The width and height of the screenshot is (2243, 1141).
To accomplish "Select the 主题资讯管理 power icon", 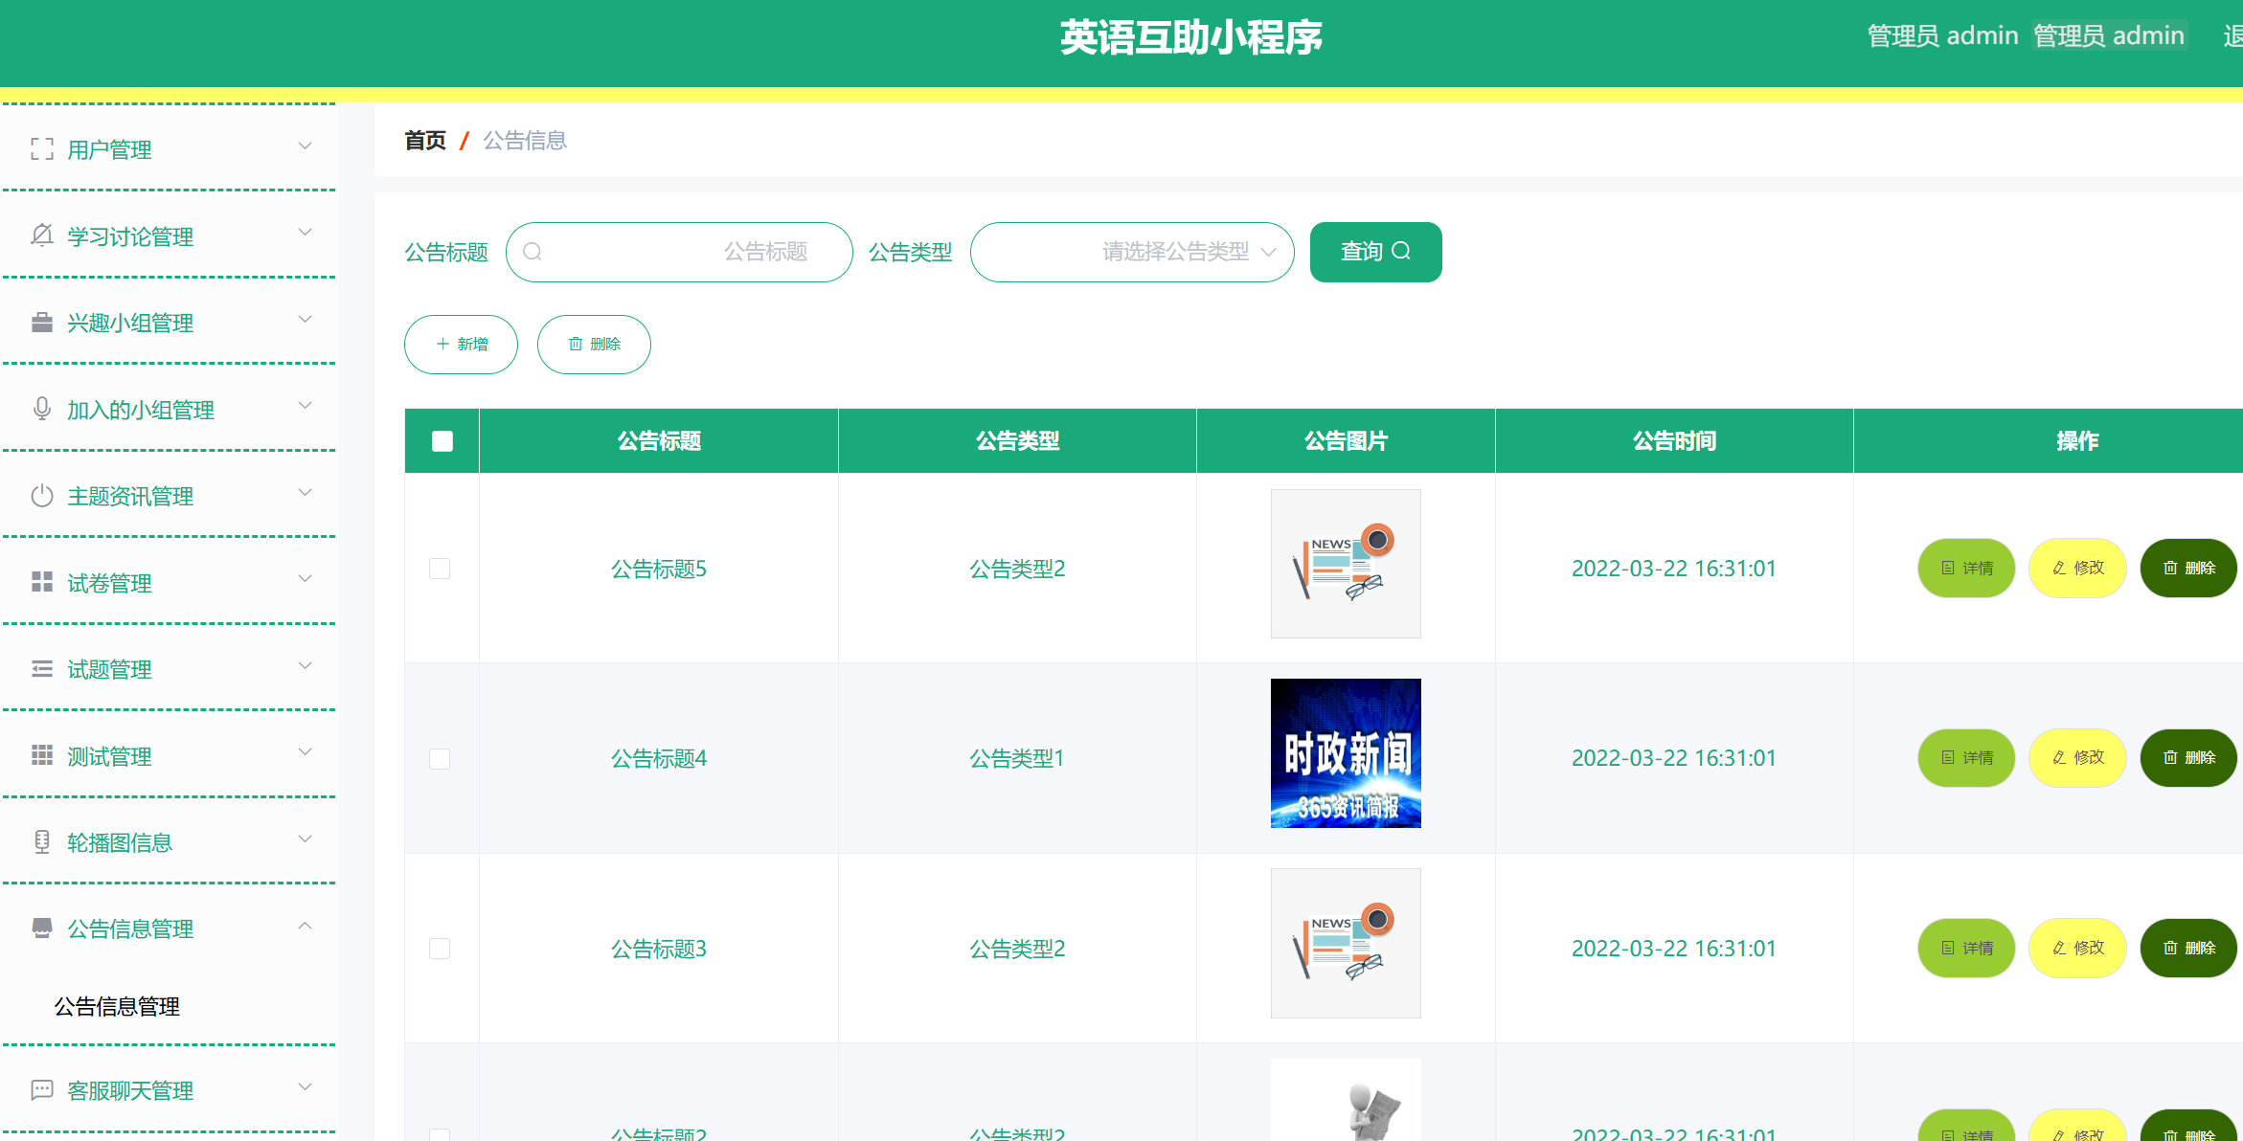I will (x=42, y=496).
